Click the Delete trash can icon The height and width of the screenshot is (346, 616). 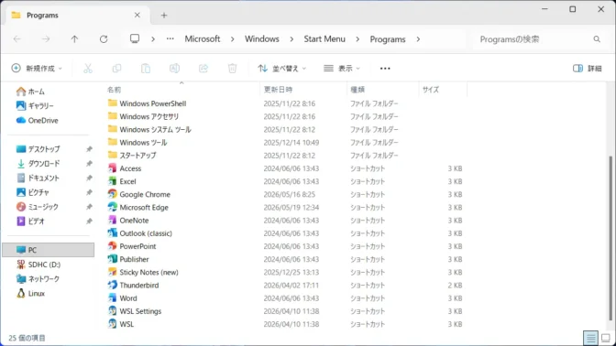[x=232, y=69]
